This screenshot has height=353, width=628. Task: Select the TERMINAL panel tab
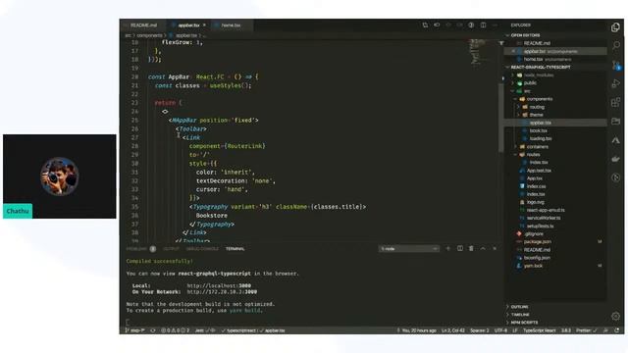(x=235, y=249)
